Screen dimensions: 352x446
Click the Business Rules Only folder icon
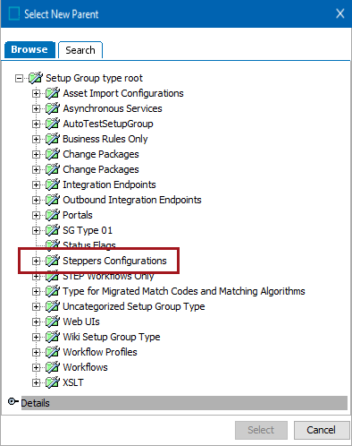coord(53,139)
